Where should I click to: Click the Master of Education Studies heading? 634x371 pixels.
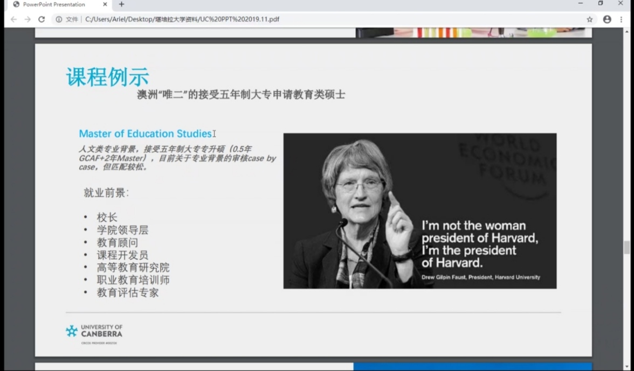(x=145, y=134)
